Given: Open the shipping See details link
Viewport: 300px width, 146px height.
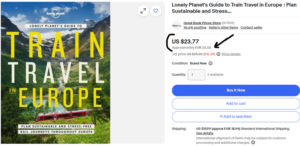Looking at the screenshot, I should pyautogui.click(x=205, y=133).
